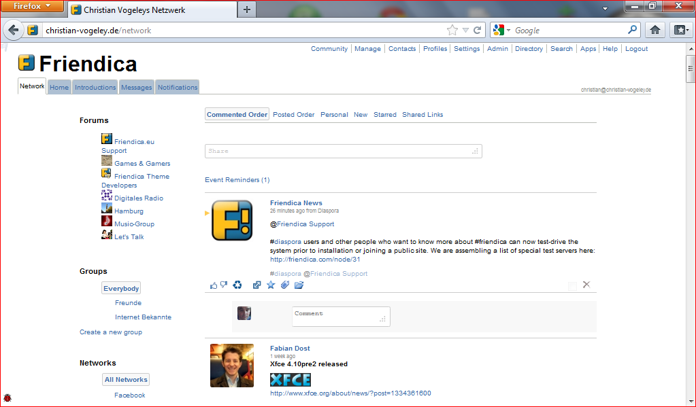Screen dimensions: 696x407
Task: Expand the search engine chooser dropdown
Action: 508,31
